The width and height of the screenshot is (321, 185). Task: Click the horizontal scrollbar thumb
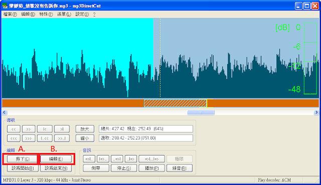click(201, 112)
